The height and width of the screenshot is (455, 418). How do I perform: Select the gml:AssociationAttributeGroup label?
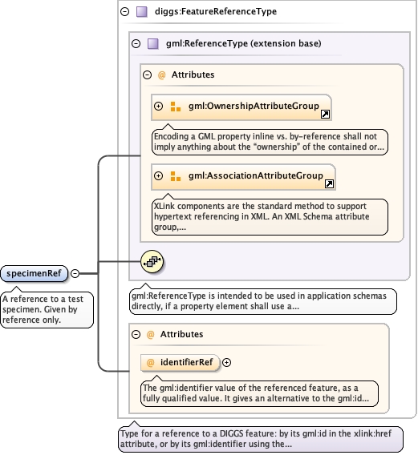[256, 175]
